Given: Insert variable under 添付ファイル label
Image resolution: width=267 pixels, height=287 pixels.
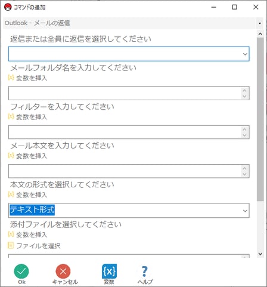Looking at the screenshot, I should tap(27, 234).
